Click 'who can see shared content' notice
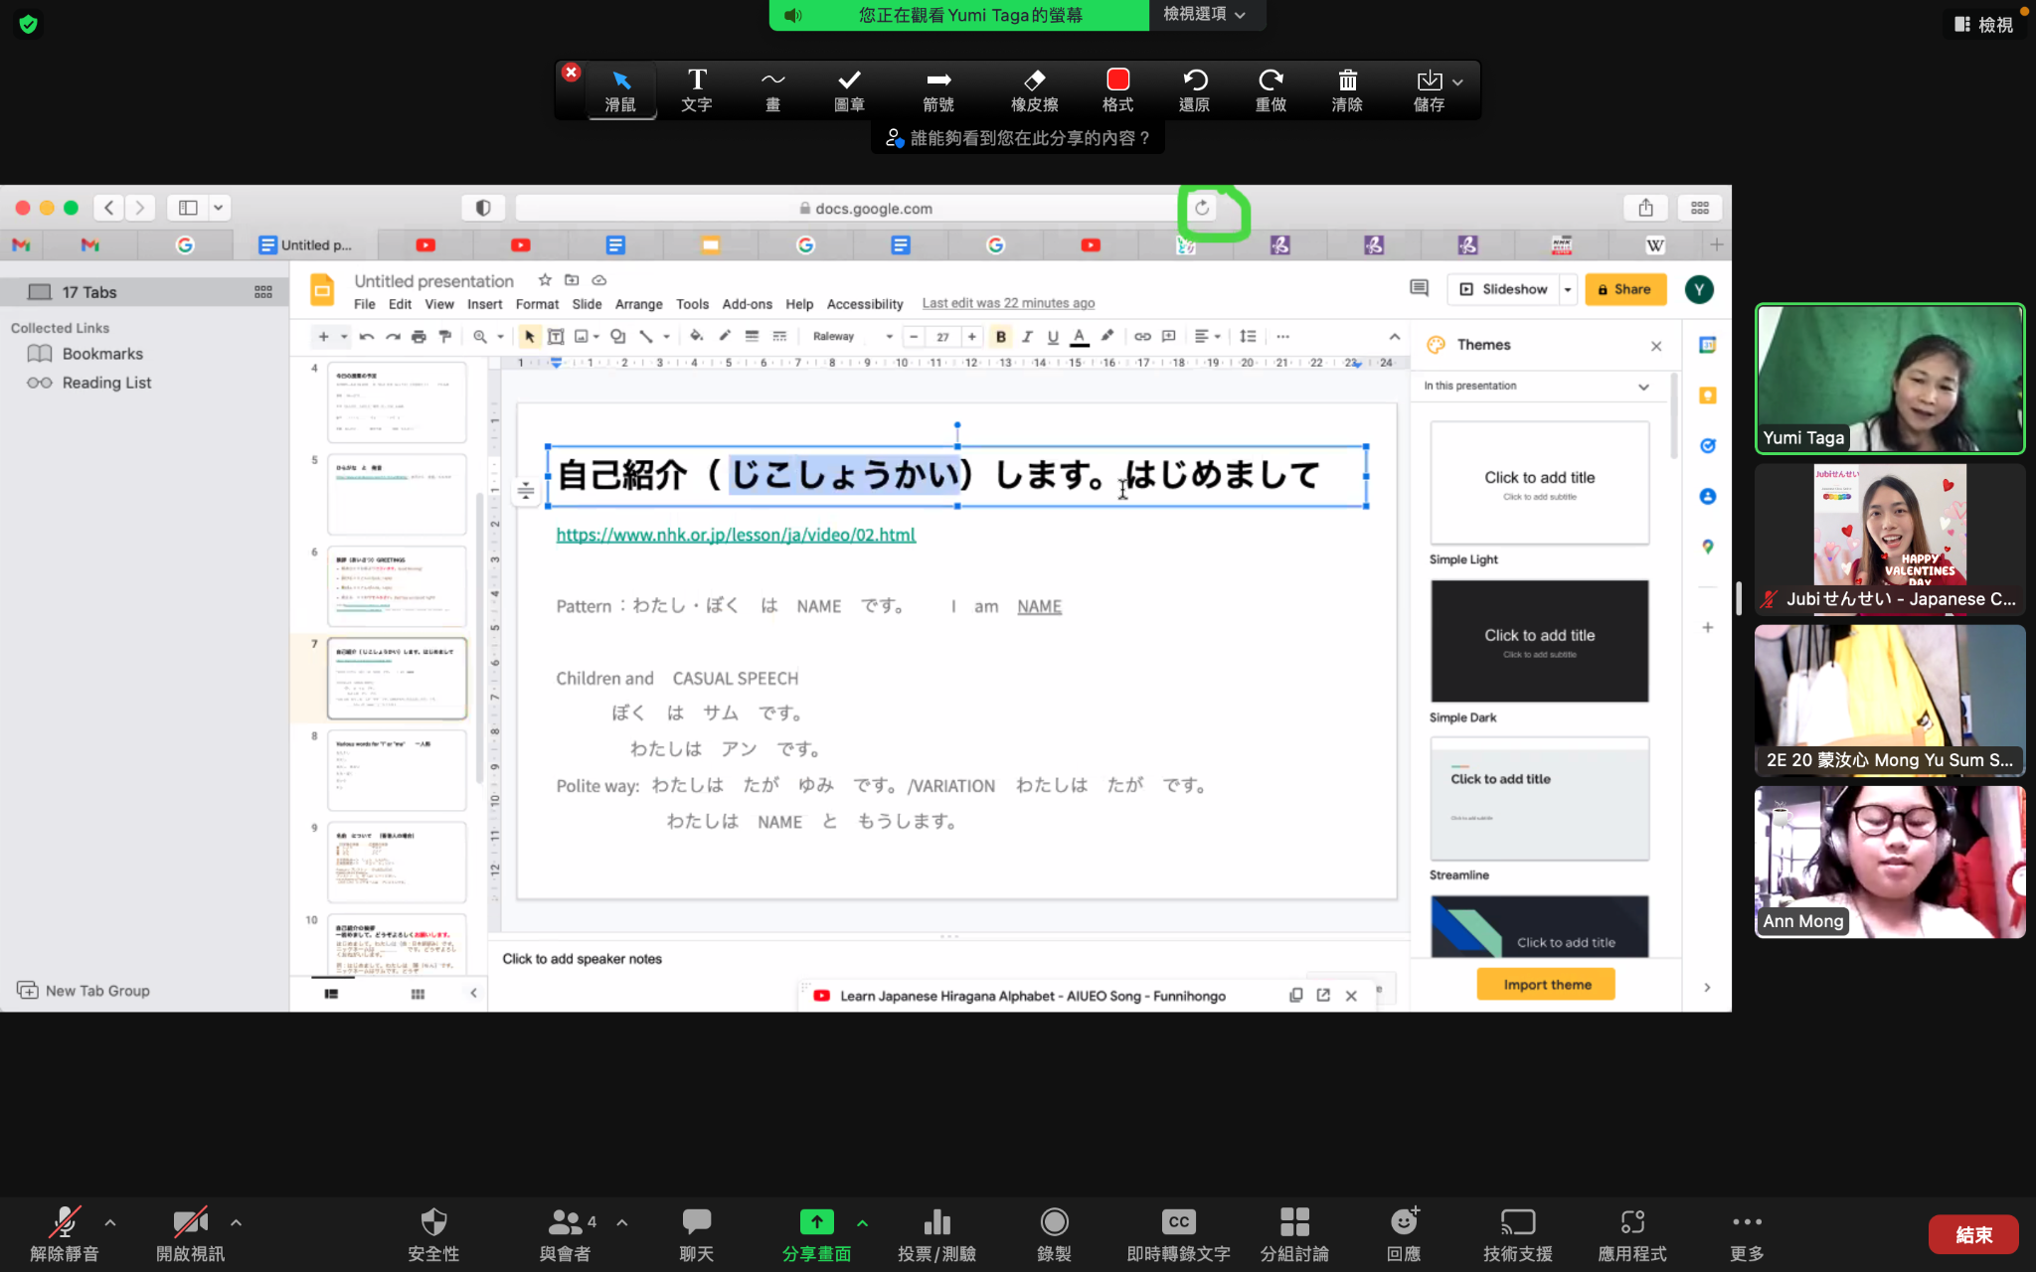Viewport: 2036px width, 1272px height. point(1018,138)
